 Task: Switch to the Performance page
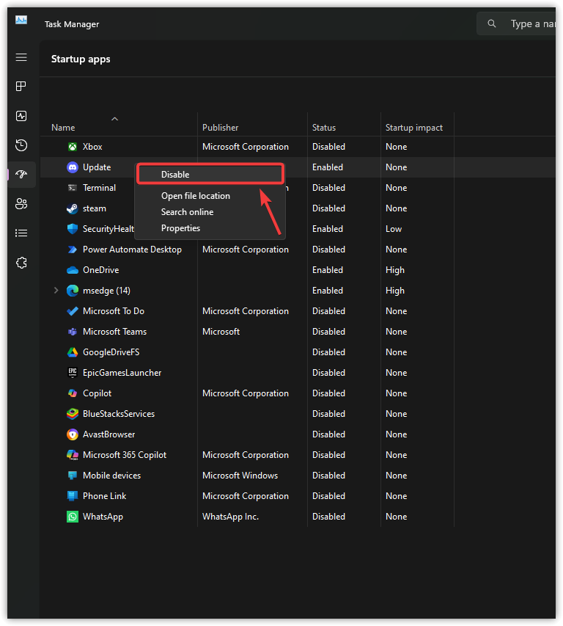[21, 115]
